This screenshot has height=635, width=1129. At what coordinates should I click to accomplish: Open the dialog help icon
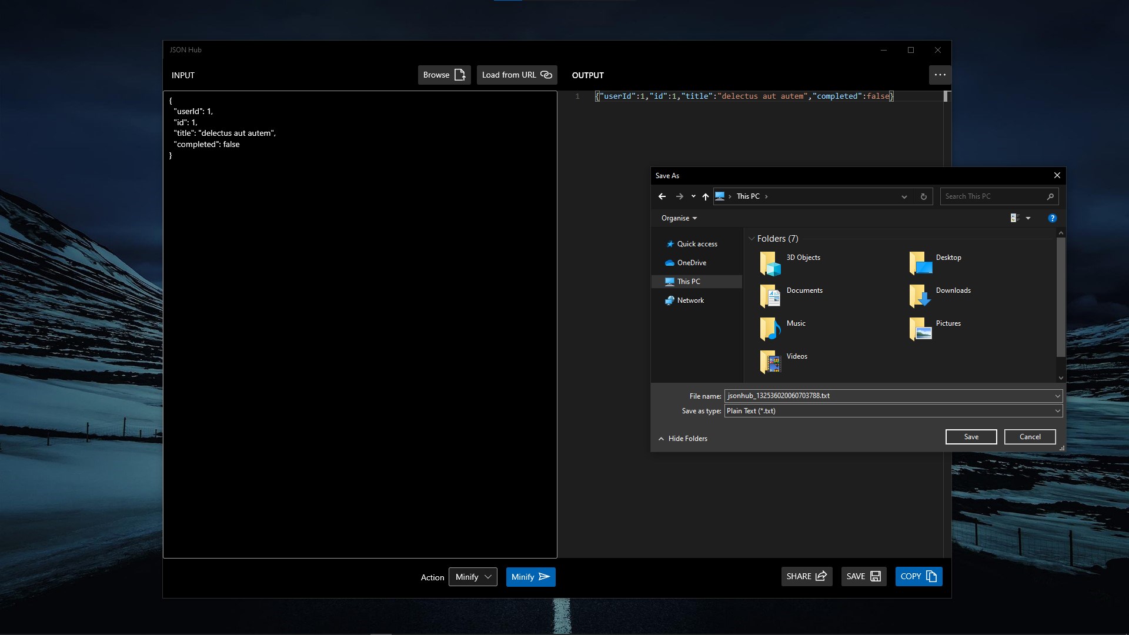point(1052,218)
